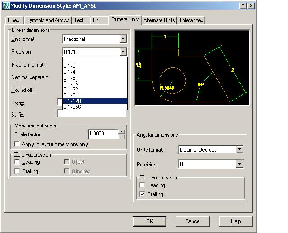Open the Tolerances tab

191,20
